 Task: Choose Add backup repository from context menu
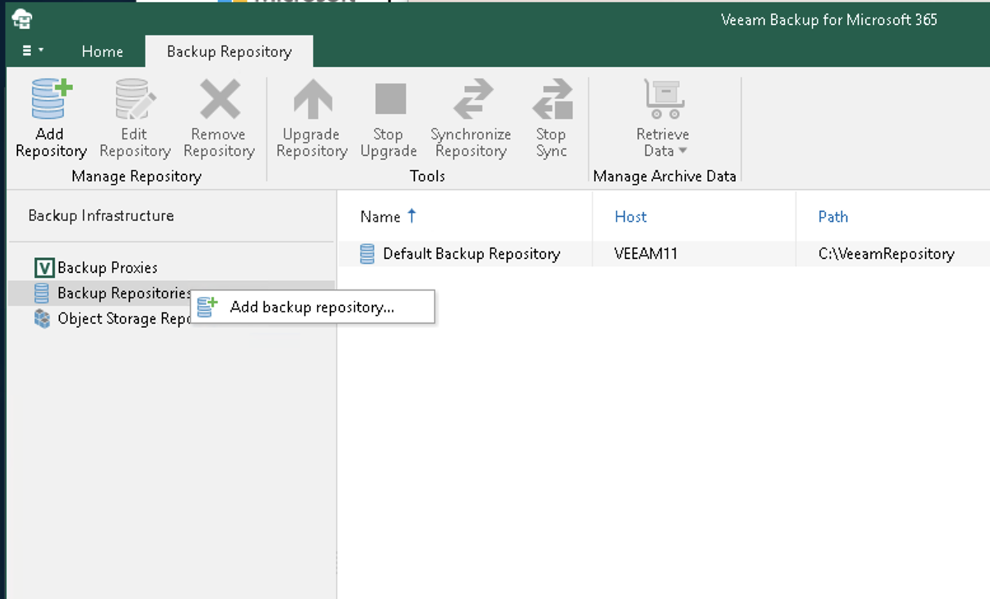(312, 307)
